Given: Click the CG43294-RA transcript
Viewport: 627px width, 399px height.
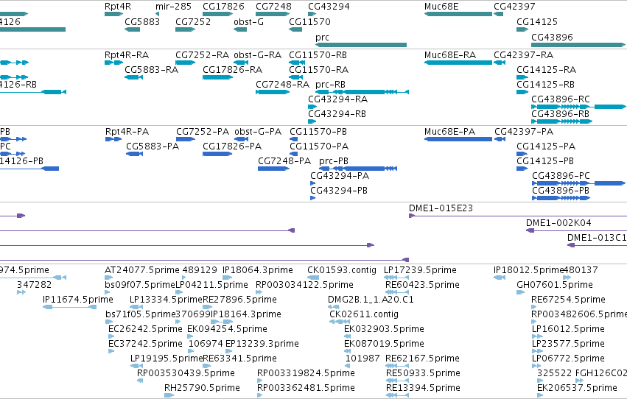Looking at the screenshot, I should 312,107.
